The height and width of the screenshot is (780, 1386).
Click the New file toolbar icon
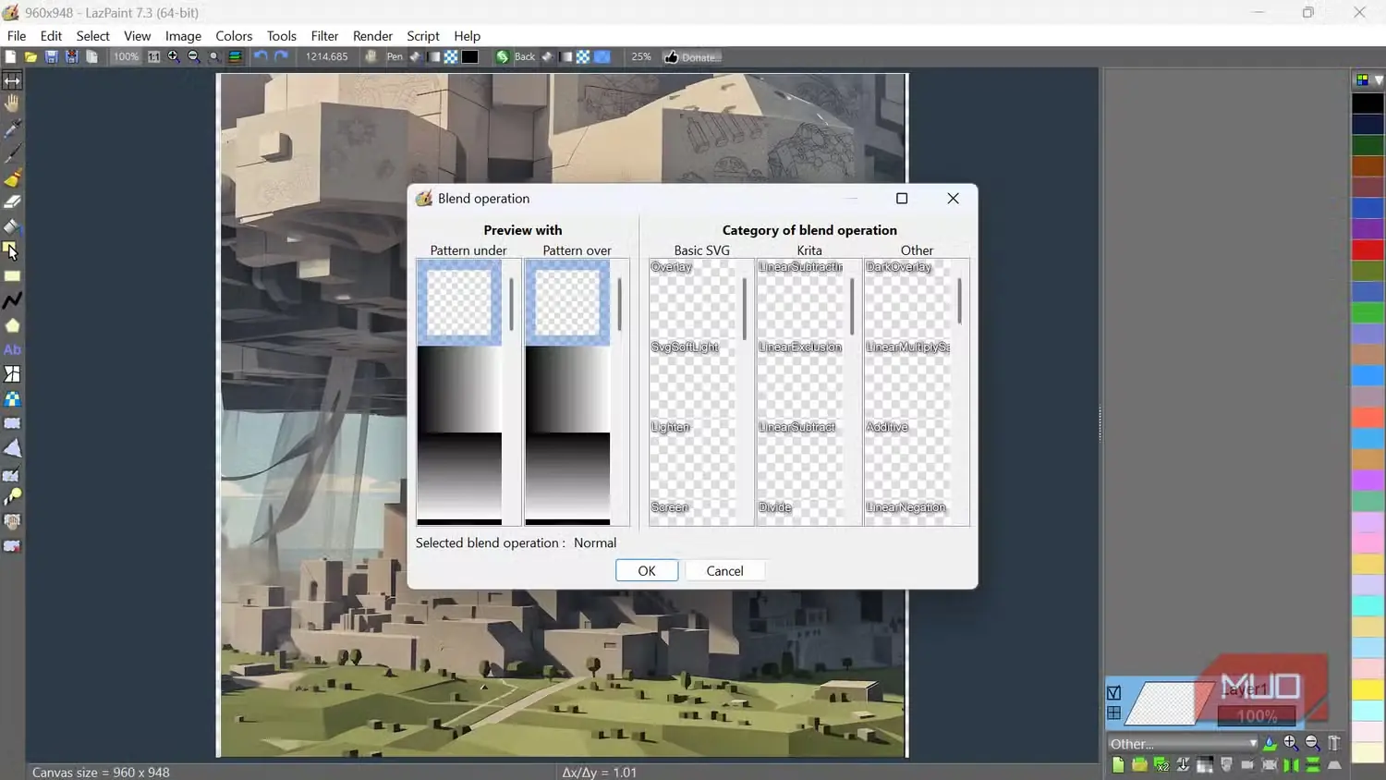pyautogui.click(x=10, y=57)
